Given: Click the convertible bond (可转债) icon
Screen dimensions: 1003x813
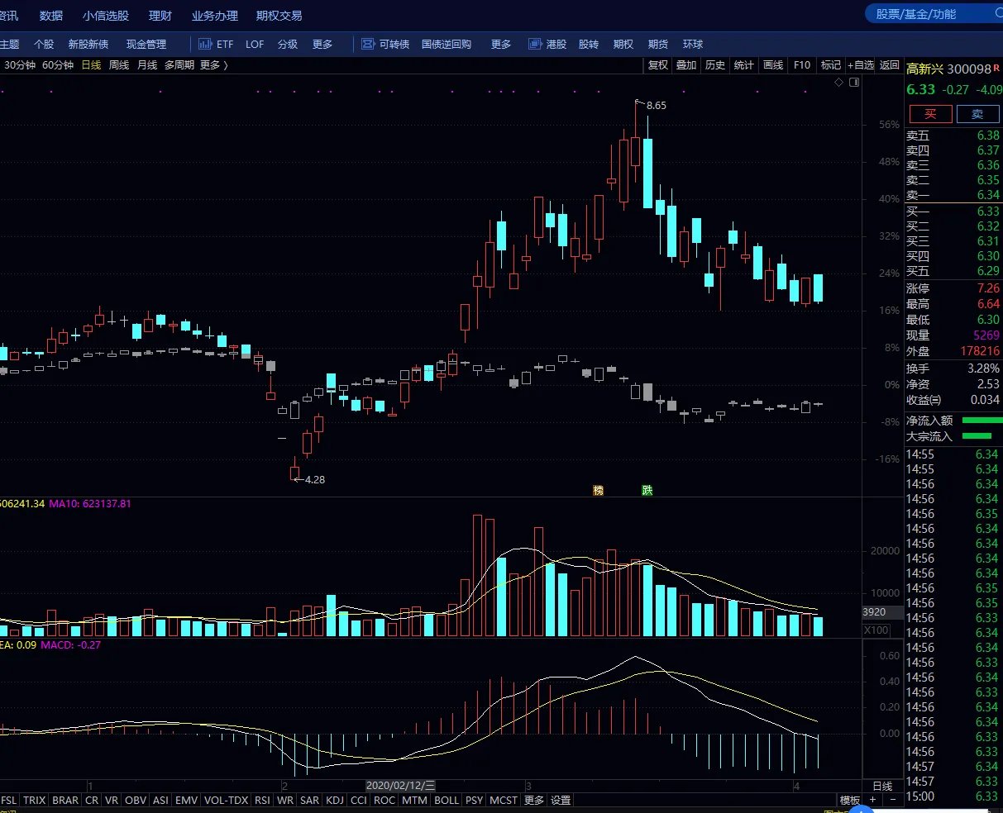Looking at the screenshot, I should [366, 44].
